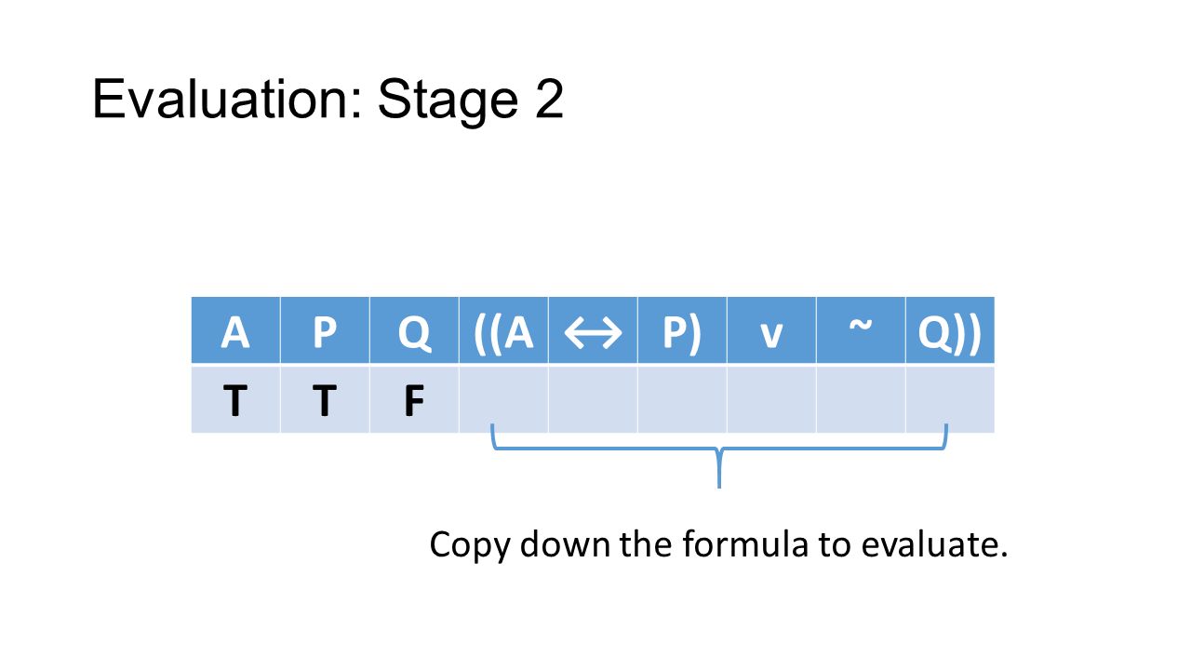Click the empty cell beneath biconditional arrow
Image resolution: width=1191 pixels, height=670 pixels.
pos(593,399)
